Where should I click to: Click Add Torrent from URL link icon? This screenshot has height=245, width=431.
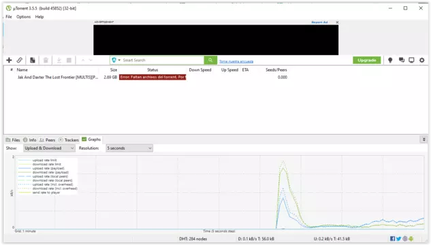[19, 60]
